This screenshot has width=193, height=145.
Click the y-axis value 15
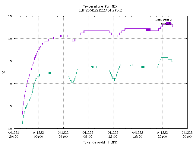tap(10, 16)
